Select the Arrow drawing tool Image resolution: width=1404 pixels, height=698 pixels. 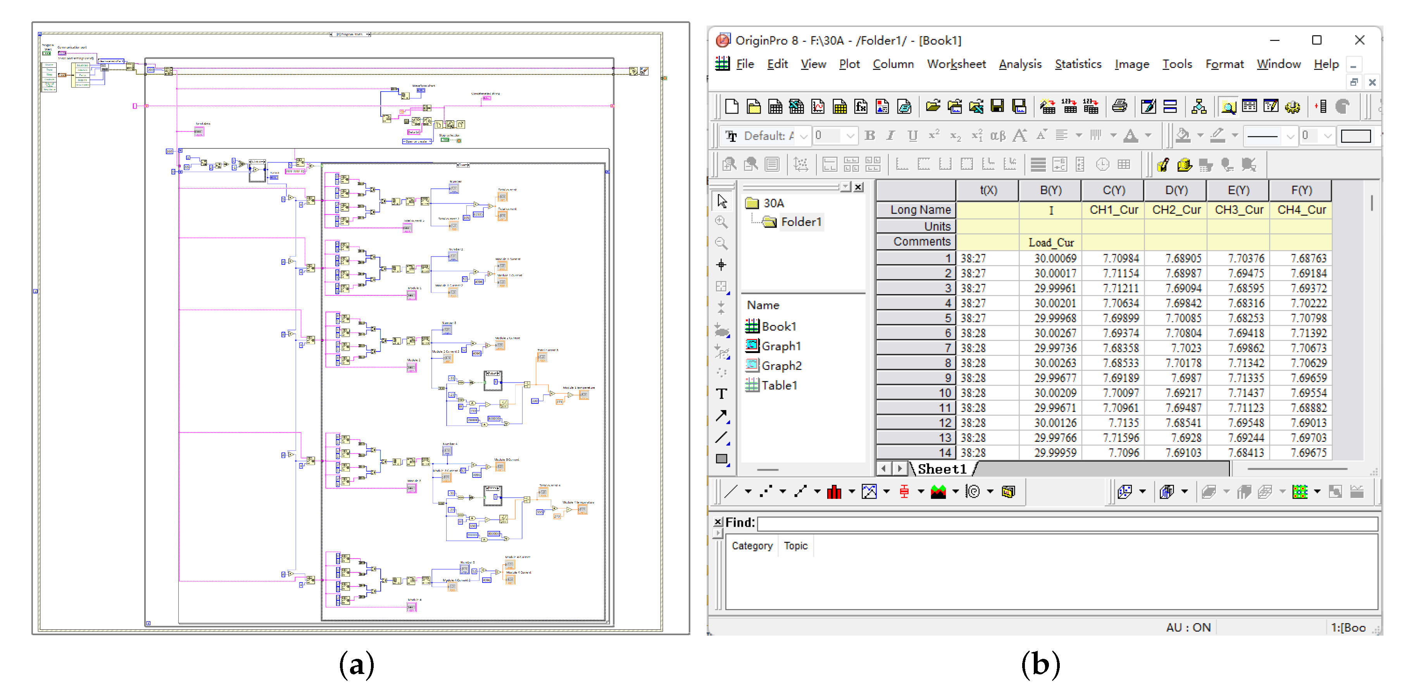point(722,416)
